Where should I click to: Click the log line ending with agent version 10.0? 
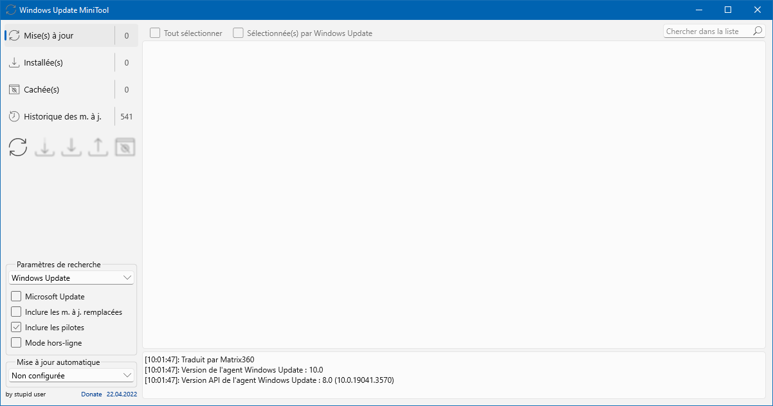click(233, 370)
